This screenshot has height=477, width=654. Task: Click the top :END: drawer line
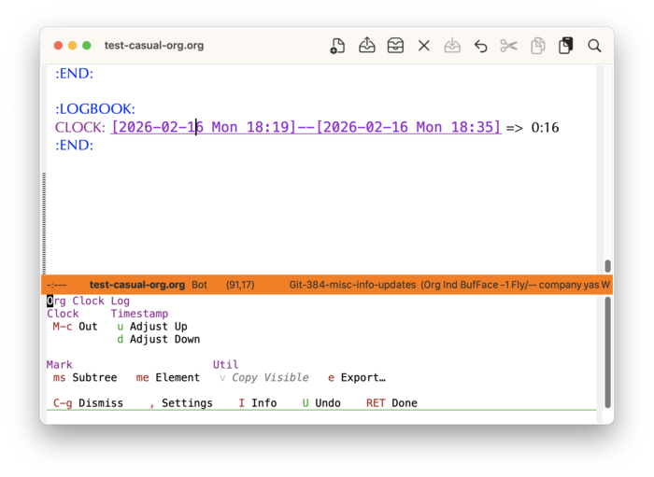pyautogui.click(x=74, y=74)
